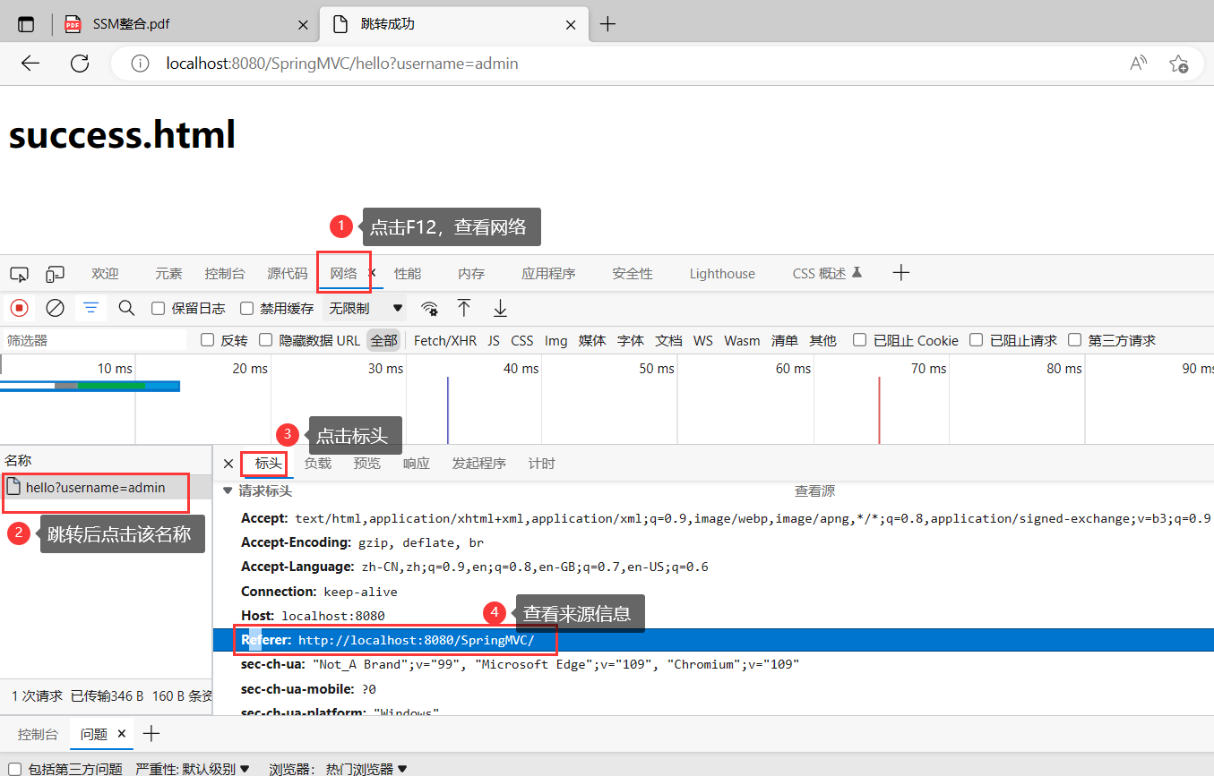1214x776 pixels.
Task: Check the 已阻止请求 checkbox
Action: pos(976,340)
